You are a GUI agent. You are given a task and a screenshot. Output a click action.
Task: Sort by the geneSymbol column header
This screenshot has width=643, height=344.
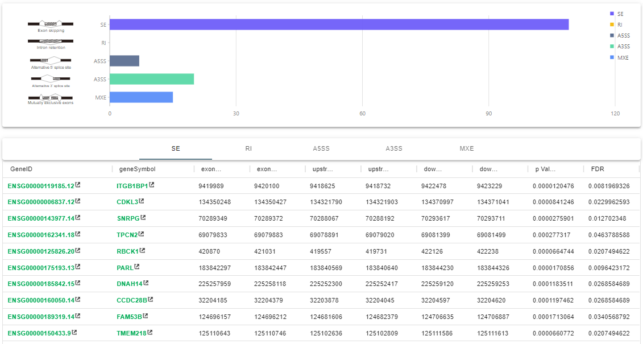(137, 169)
